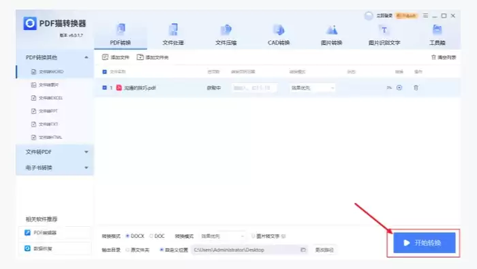Screen dimensions: 477x269
Task: Open the 效果优先 dropdown in file row
Action: [x=312, y=88]
